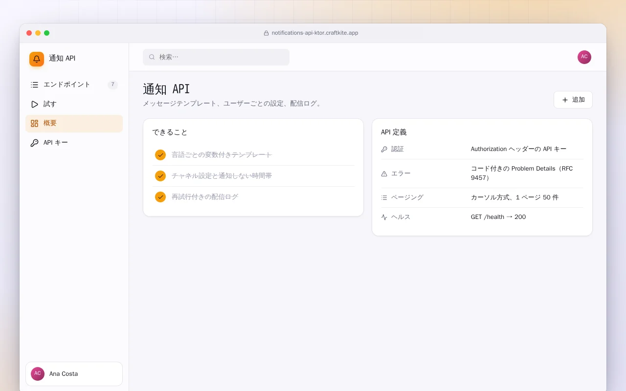Viewport: 626px width, 391px height.
Task: Click the green maximize window button
Action: point(46,33)
